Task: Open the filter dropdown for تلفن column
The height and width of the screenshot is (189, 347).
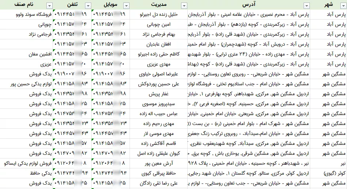Action: click(x=88, y=6)
